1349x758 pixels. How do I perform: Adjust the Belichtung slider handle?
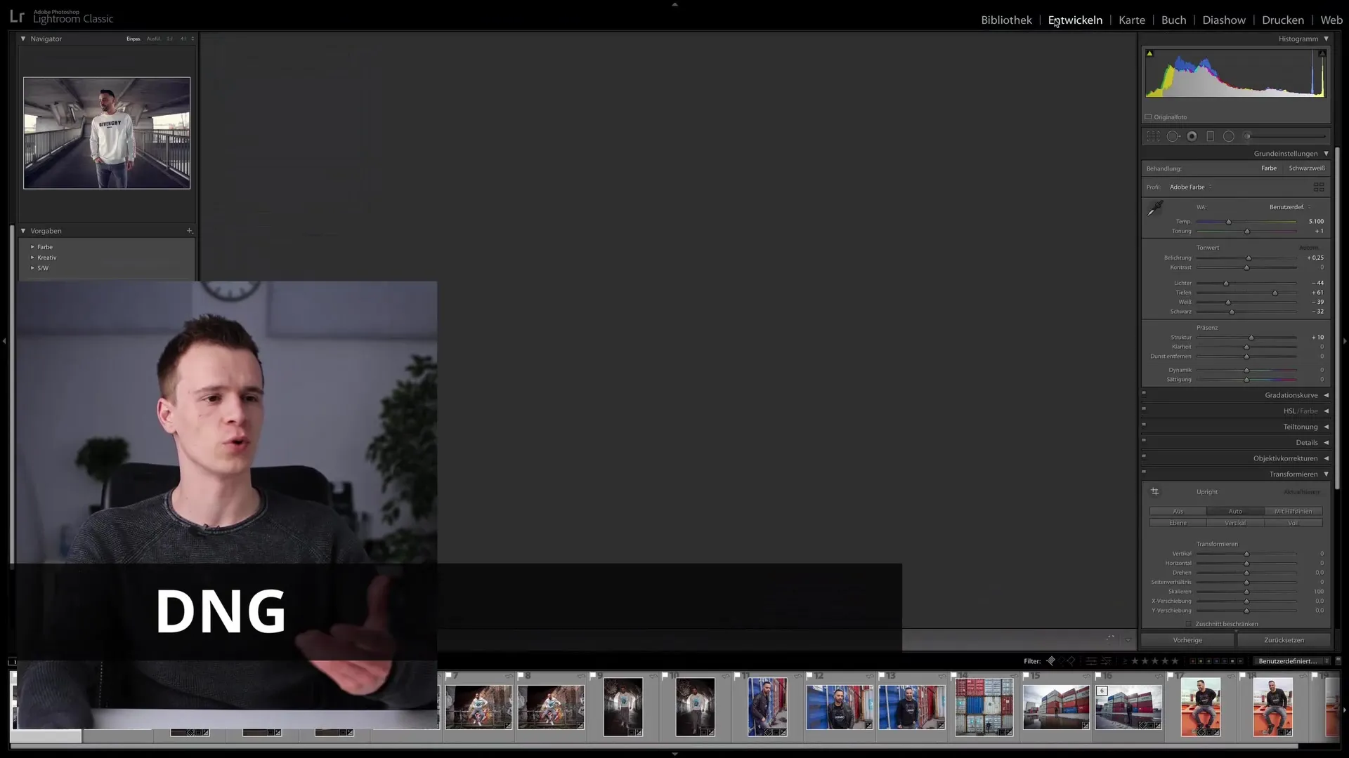click(1249, 258)
